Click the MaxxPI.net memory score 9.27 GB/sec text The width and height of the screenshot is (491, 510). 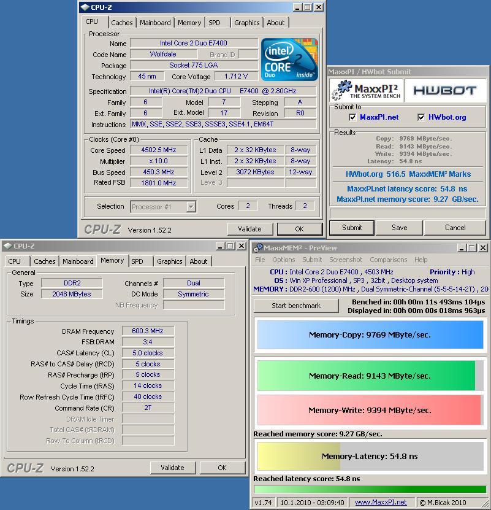point(408,199)
